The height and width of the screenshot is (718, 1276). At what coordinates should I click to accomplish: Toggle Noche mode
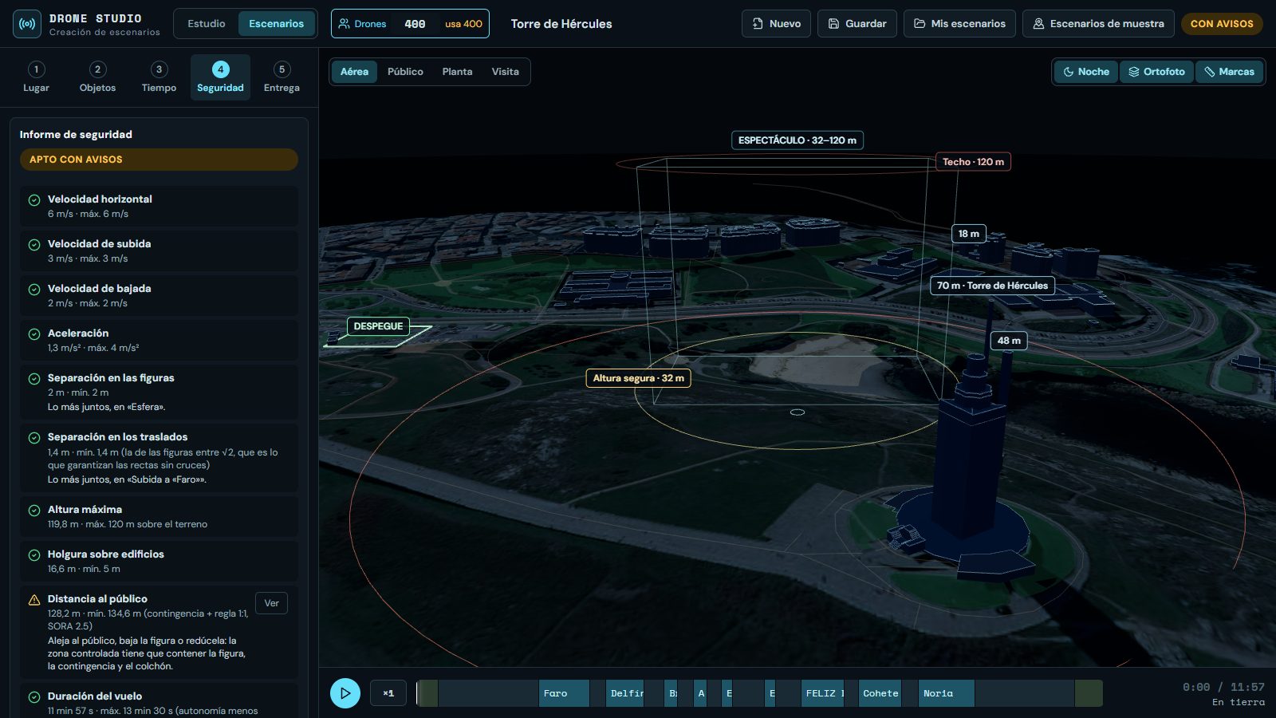click(1086, 72)
